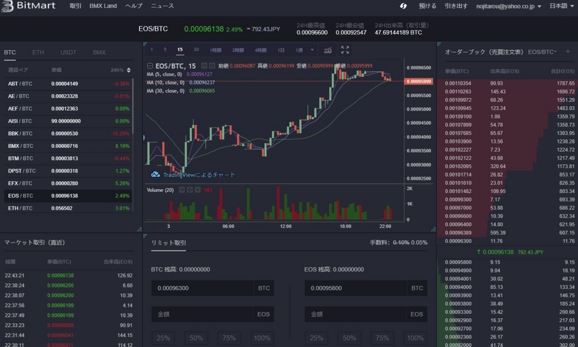Click the TradingView cloud logo
Screen dimensions: 578x347
tap(155, 174)
